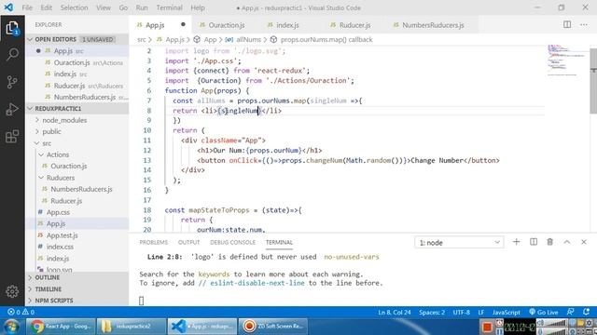
Task: Open reduxpractice2 folder in taskbar
Action: pos(132,327)
